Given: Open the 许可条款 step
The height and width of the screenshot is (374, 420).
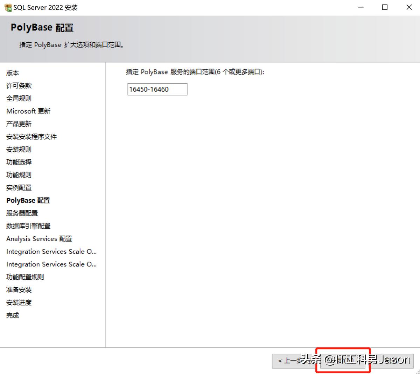Looking at the screenshot, I should tap(19, 86).
